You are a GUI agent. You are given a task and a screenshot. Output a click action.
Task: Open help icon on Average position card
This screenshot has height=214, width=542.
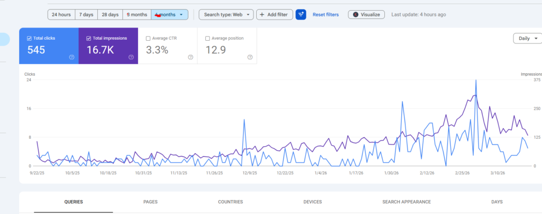[x=249, y=57]
